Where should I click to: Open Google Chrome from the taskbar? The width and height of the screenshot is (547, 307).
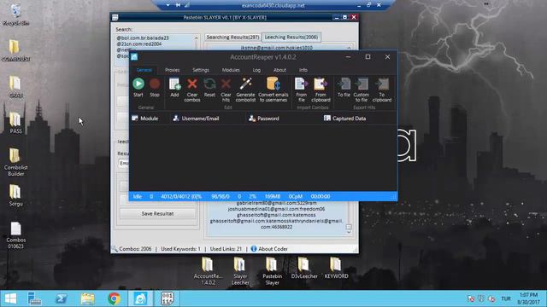[114, 298]
